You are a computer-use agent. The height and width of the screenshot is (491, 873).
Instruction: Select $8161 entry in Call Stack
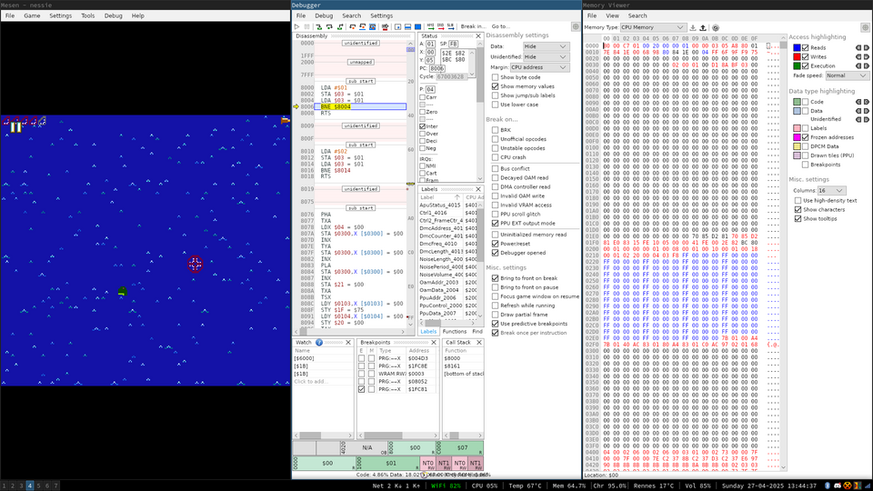[x=452, y=366]
